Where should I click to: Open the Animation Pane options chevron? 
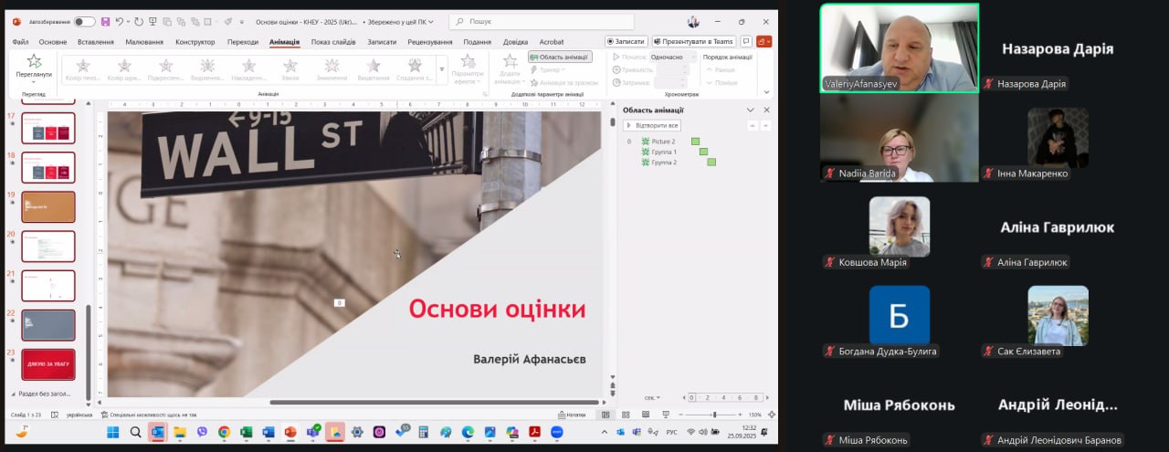pos(753,110)
